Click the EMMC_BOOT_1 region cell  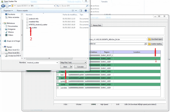[x=107, y=55]
